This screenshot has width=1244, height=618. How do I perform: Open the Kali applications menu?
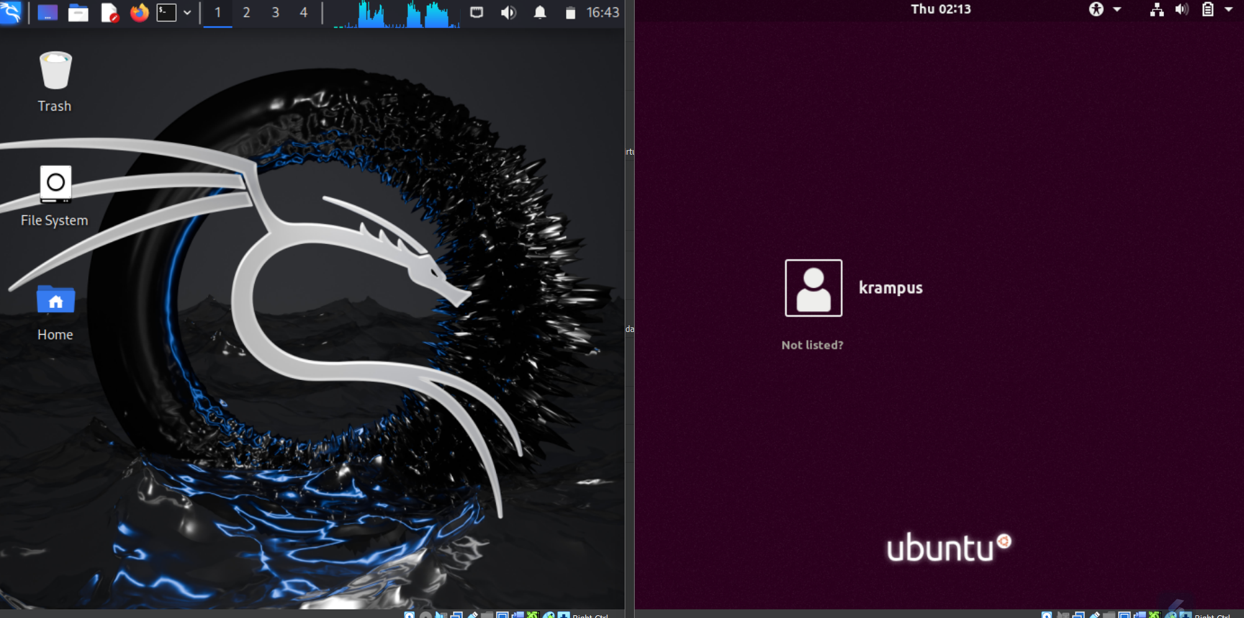(11, 12)
